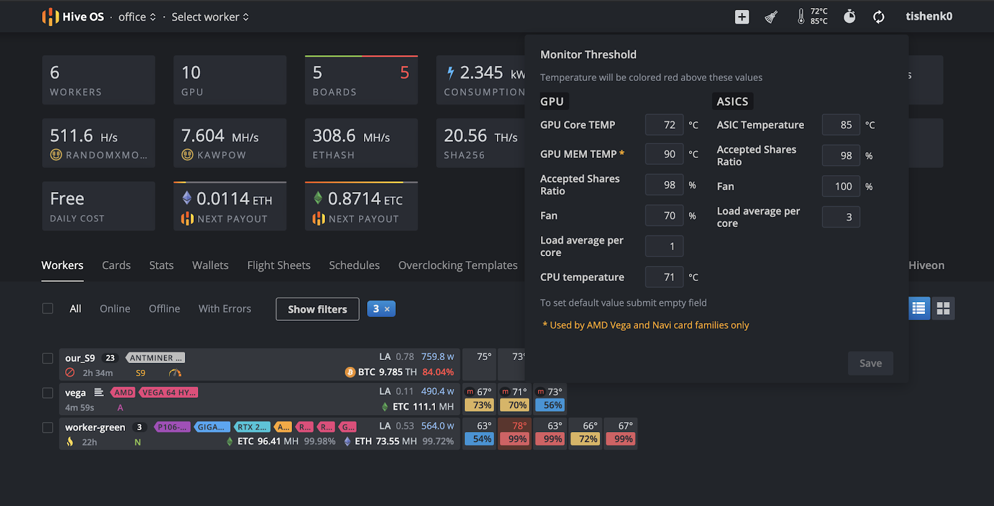
Task: Open the Workers tab
Action: click(62, 265)
